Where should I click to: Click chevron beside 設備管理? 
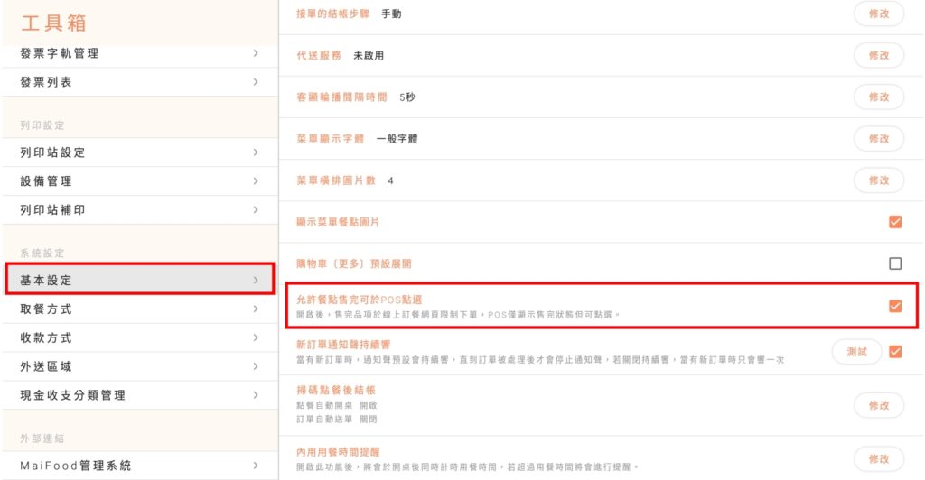pos(256,181)
